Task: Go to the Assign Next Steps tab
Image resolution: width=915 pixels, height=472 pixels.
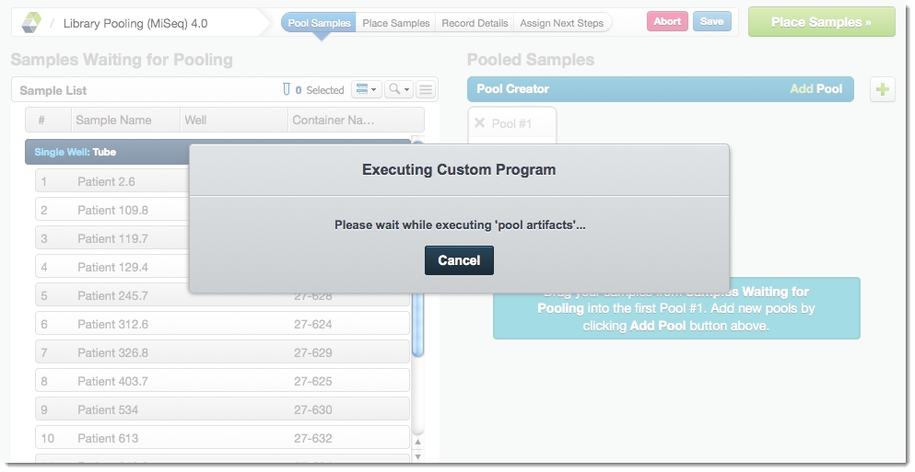Action: click(561, 23)
